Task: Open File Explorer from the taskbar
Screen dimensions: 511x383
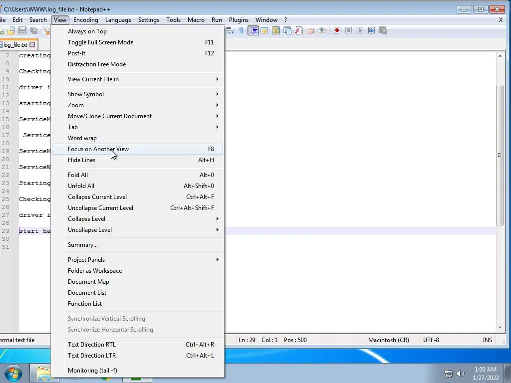Action: pos(44,374)
